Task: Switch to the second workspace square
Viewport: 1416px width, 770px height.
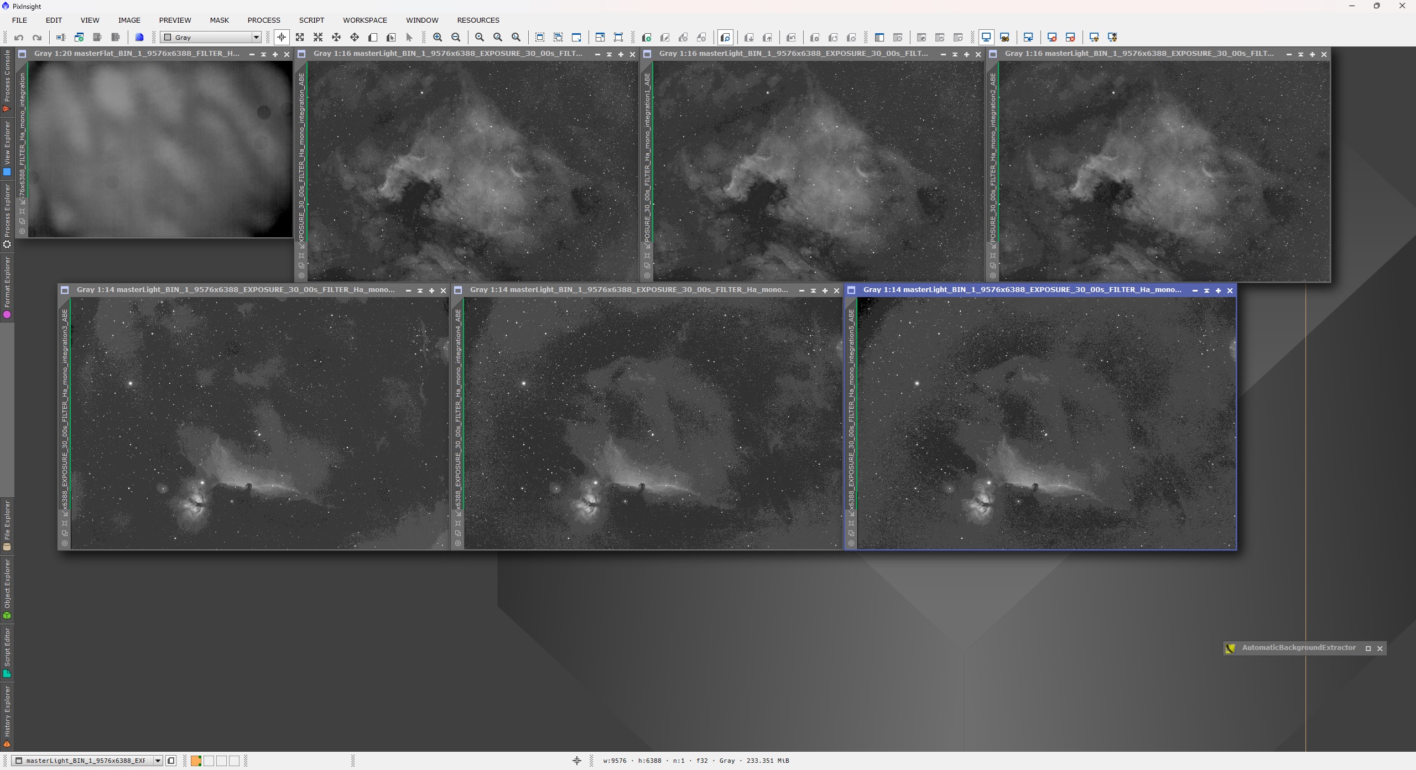Action: click(x=209, y=761)
